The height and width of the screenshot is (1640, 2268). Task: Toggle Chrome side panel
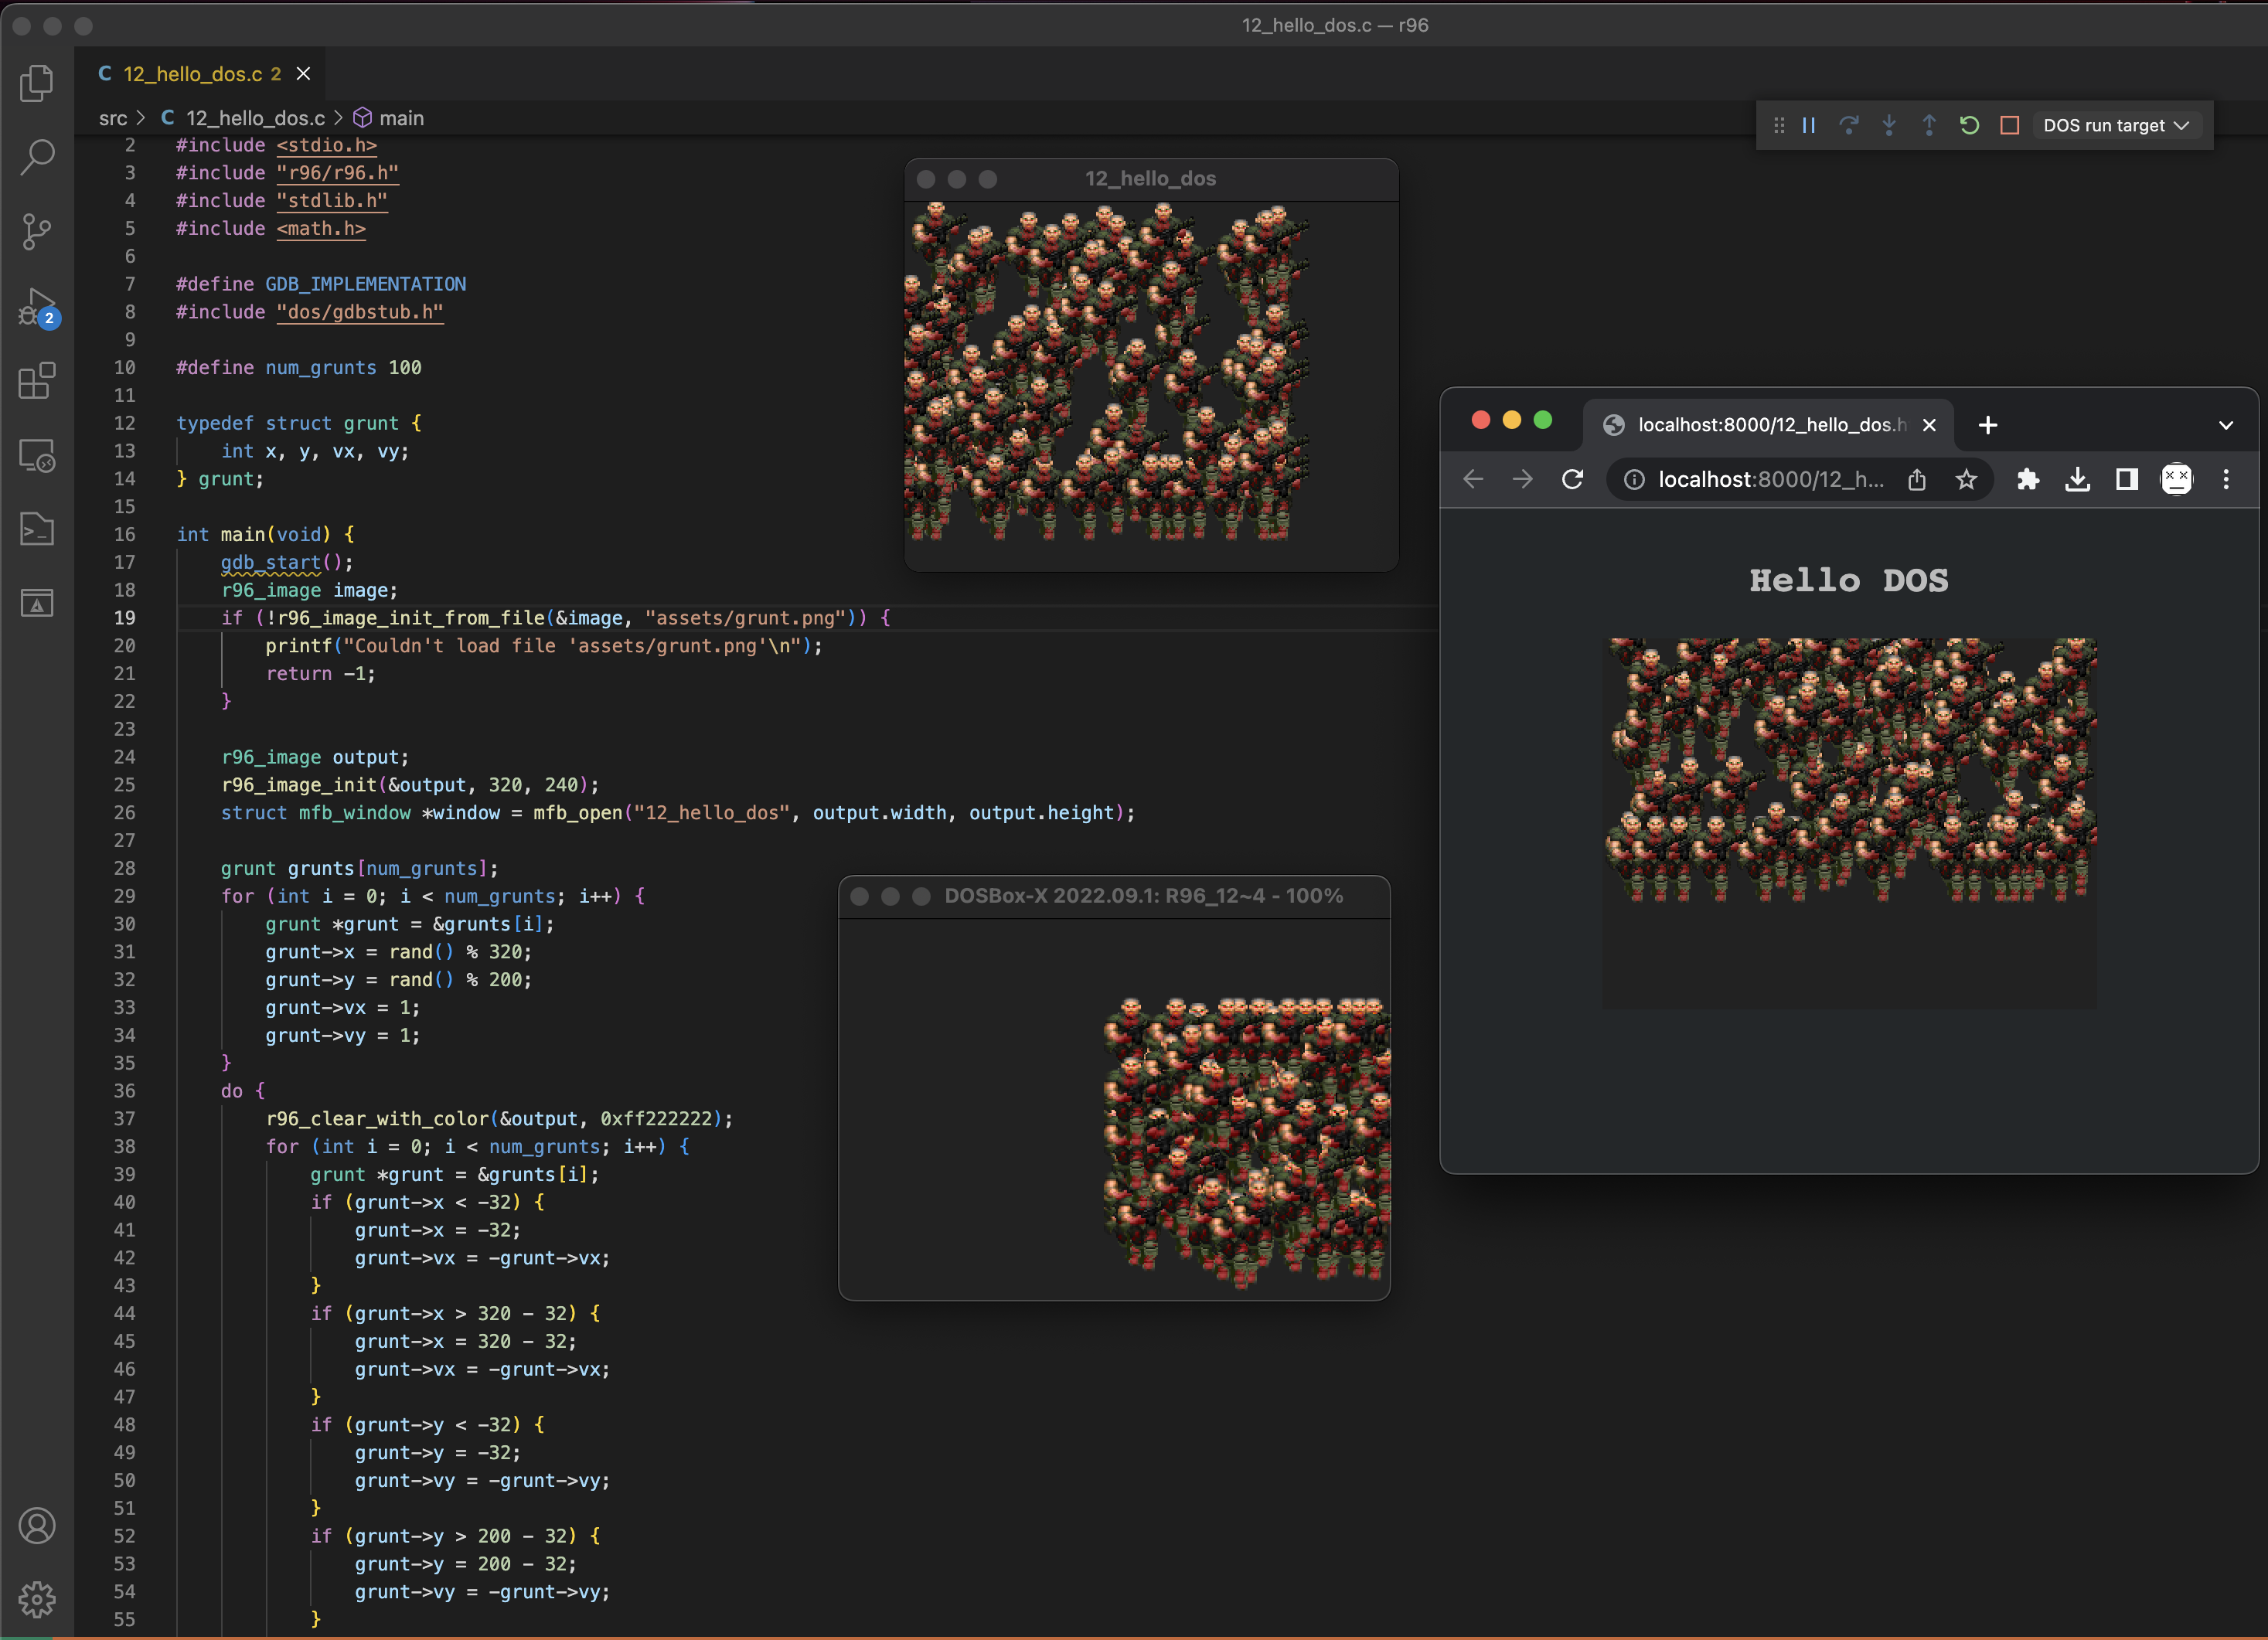pyautogui.click(x=2126, y=480)
